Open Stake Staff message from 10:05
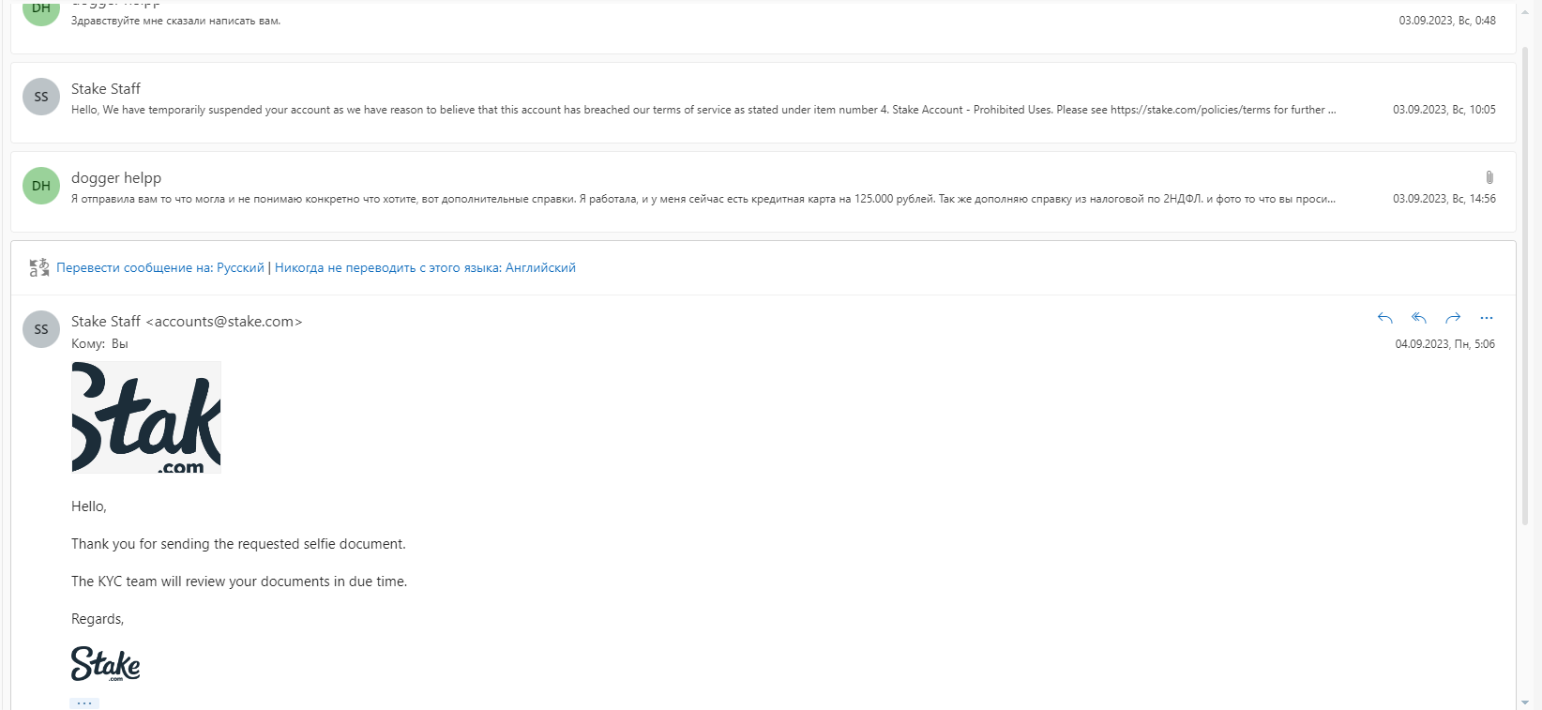1542x710 pixels. click(x=763, y=102)
